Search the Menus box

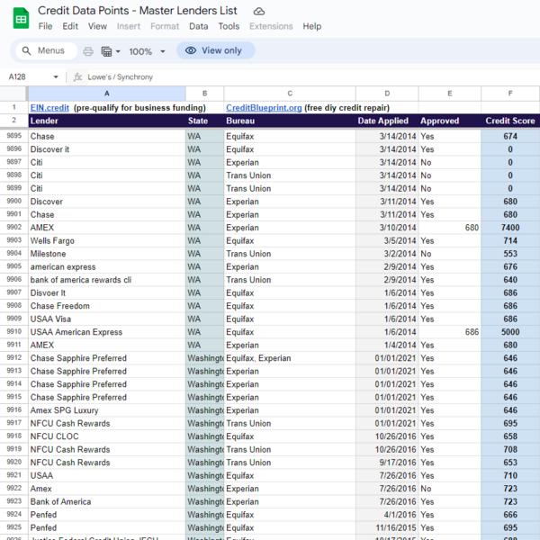point(46,51)
